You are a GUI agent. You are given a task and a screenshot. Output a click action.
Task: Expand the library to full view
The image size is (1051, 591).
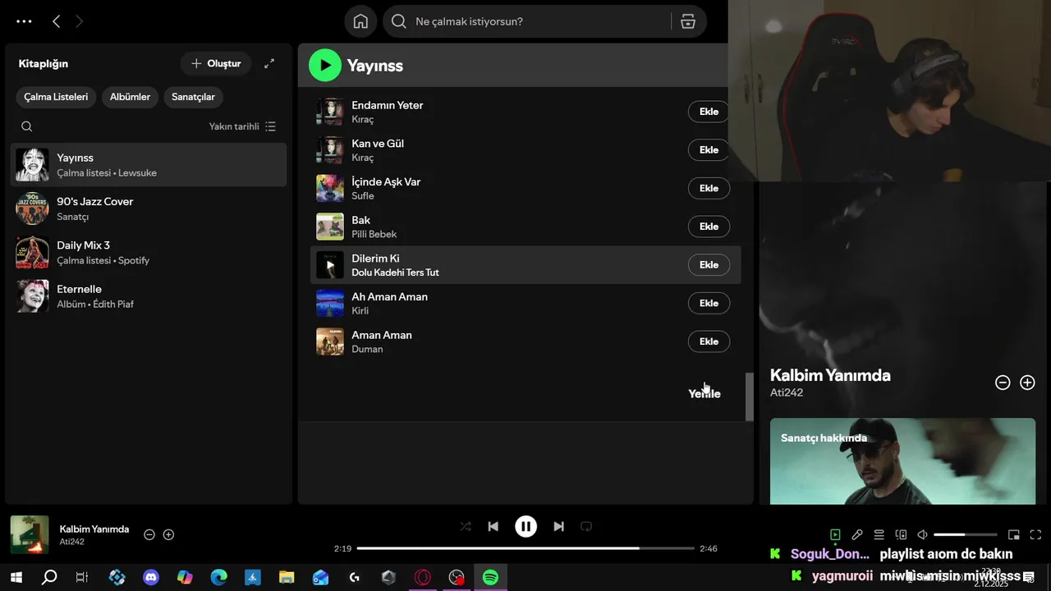(269, 63)
